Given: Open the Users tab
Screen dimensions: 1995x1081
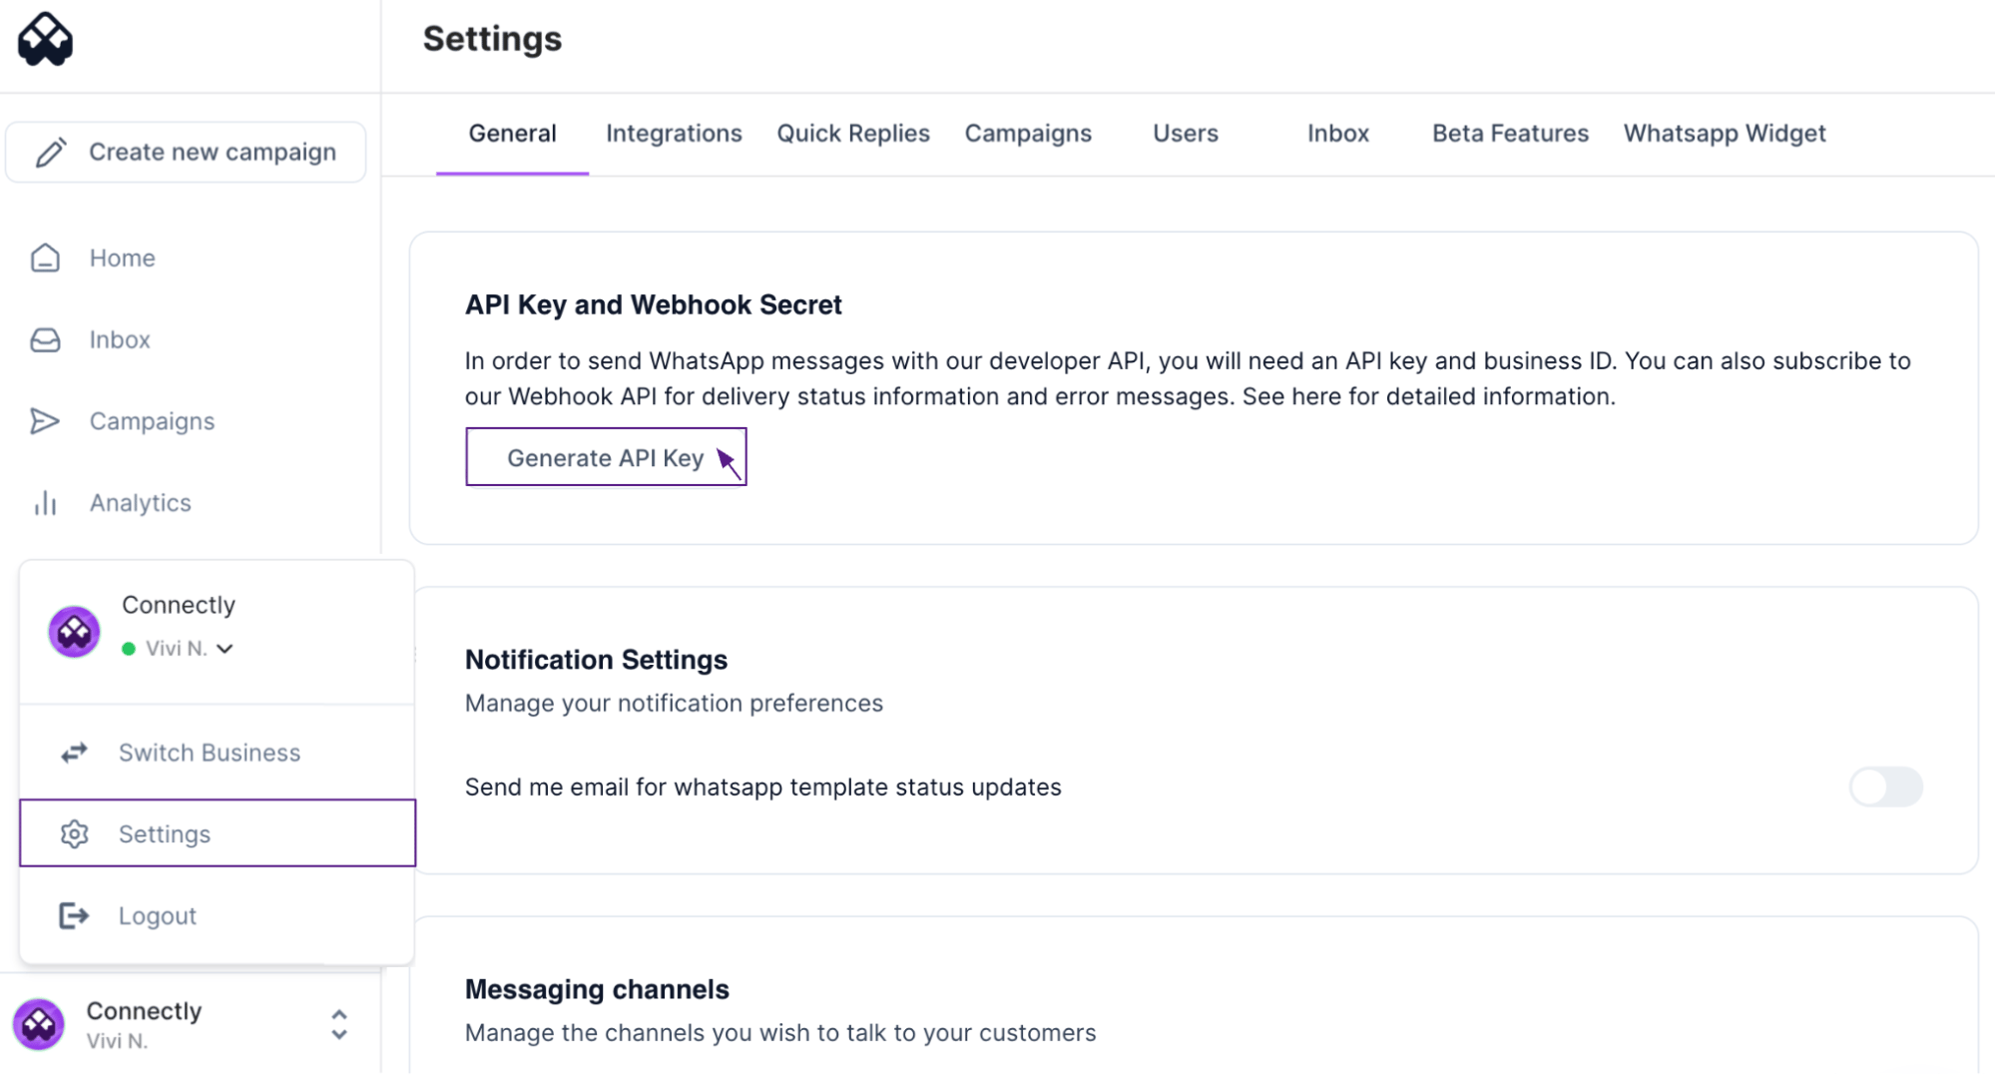Looking at the screenshot, I should [x=1186, y=134].
